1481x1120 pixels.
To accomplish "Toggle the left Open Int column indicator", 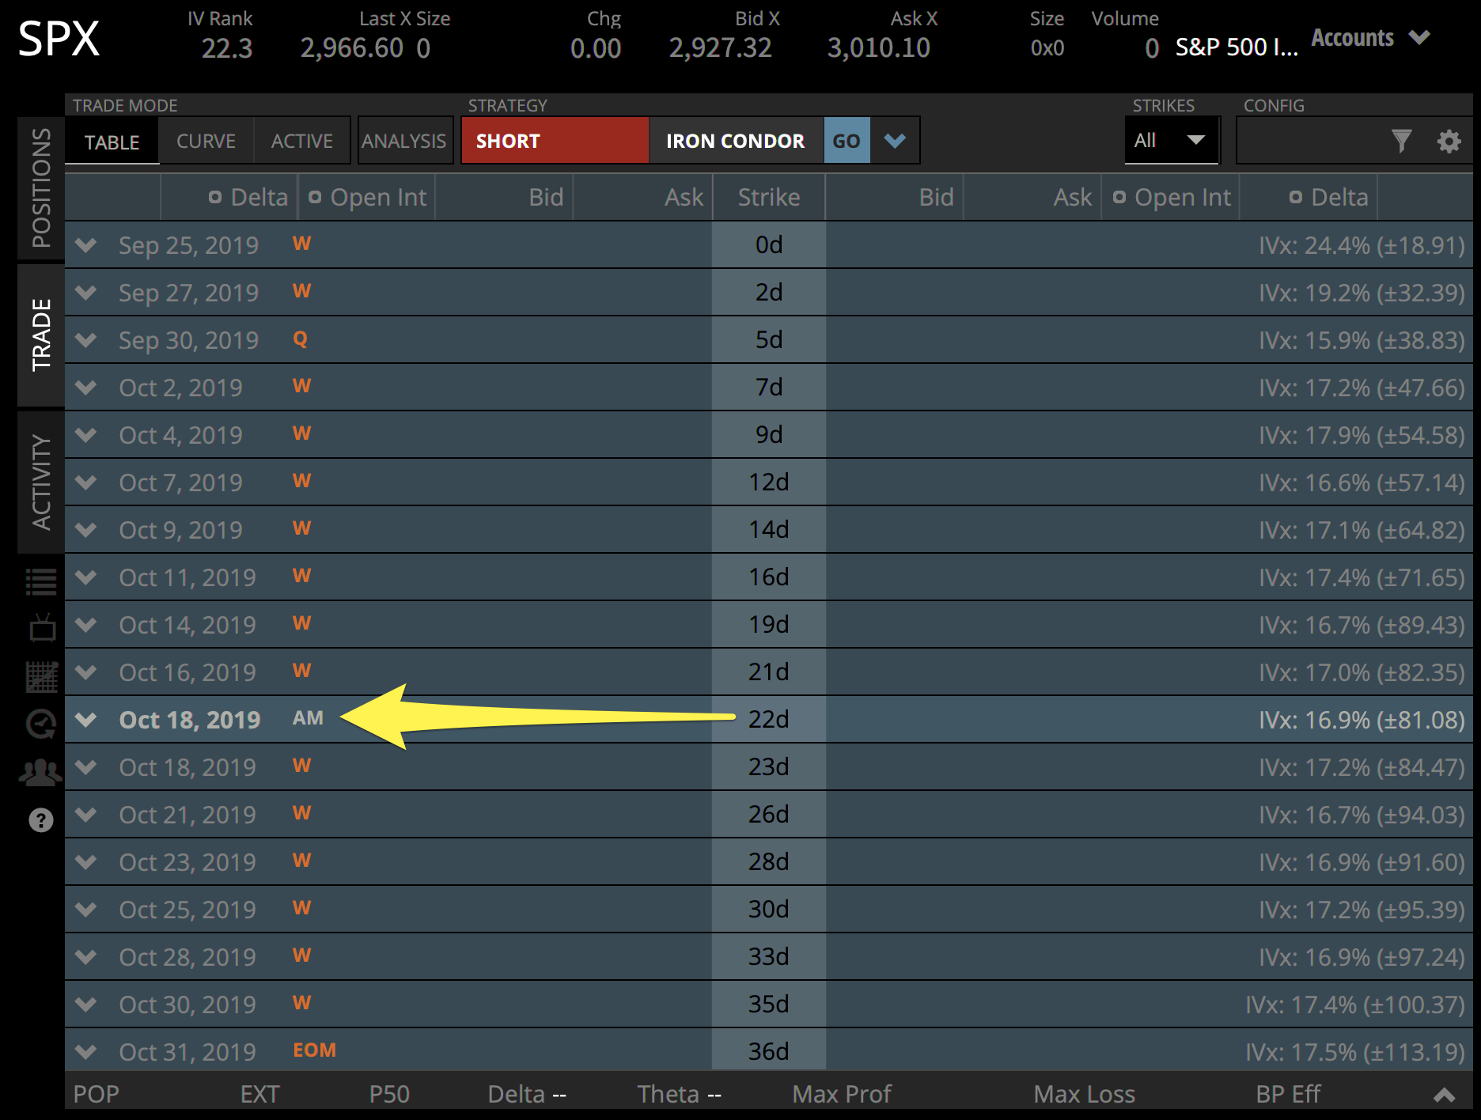I will [316, 197].
